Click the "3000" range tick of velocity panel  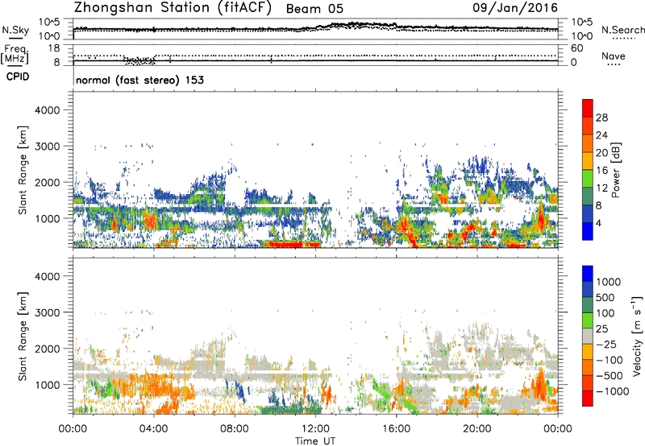48,312
